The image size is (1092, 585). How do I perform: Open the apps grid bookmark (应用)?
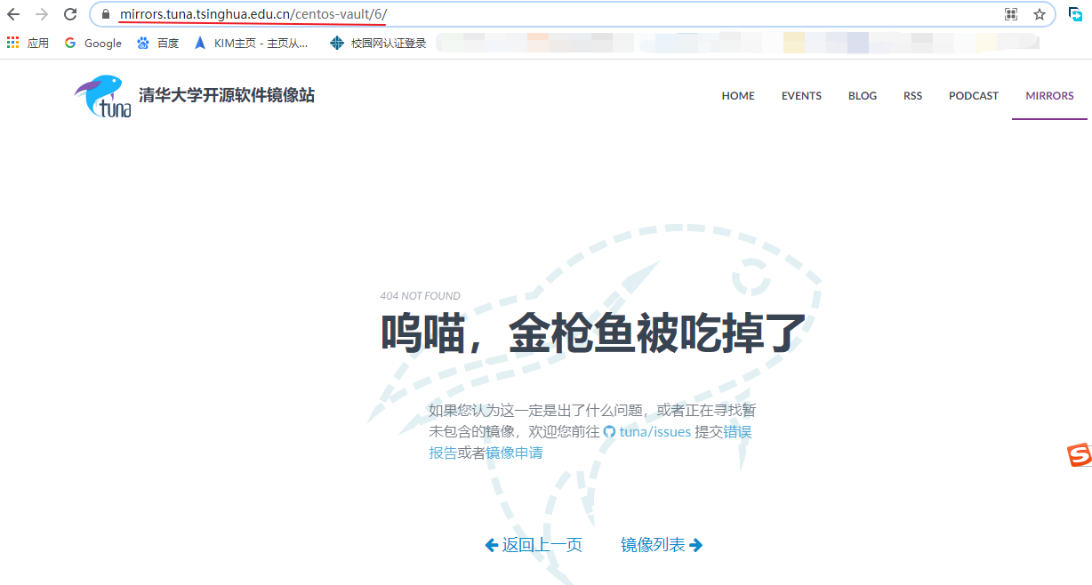click(x=28, y=43)
